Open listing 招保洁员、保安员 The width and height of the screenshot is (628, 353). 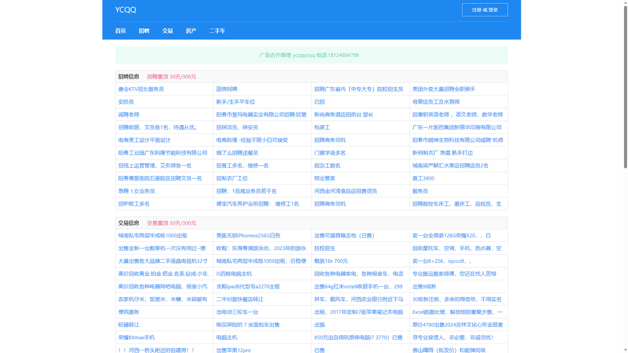click(x=237, y=127)
